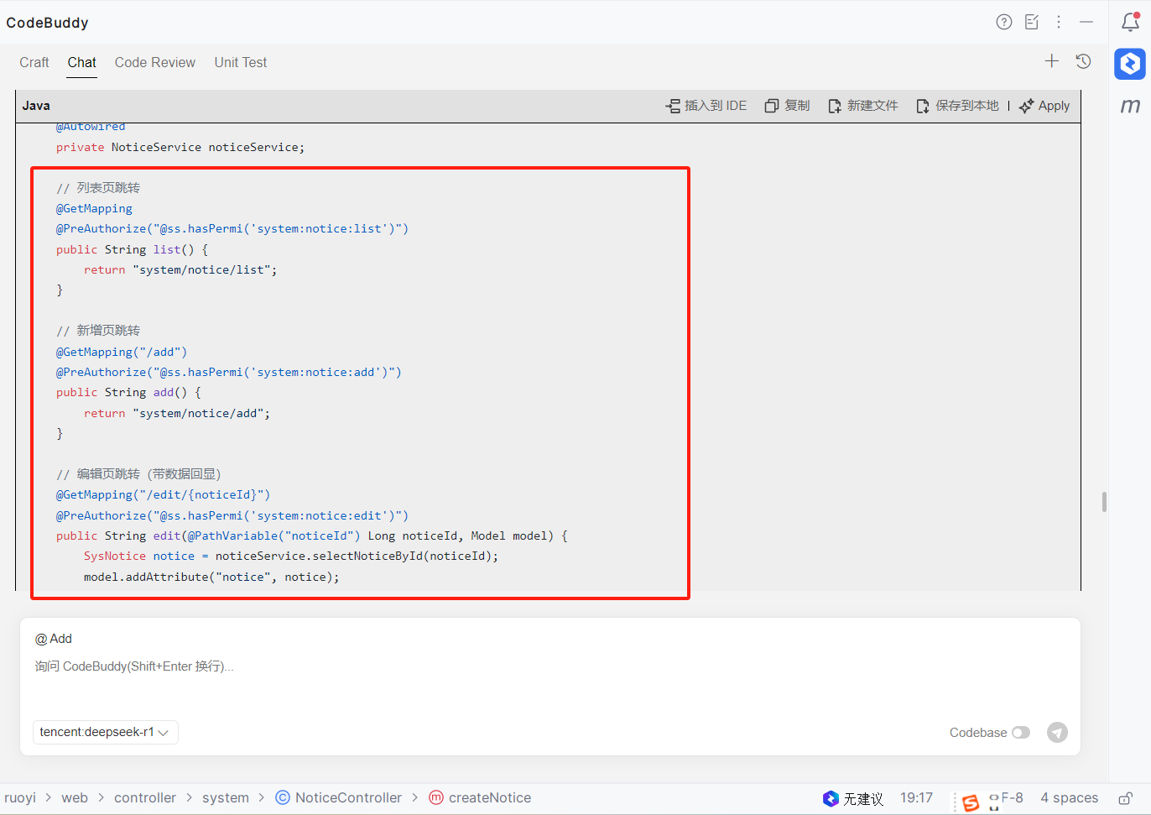
Task: Click the @GetMapping("/add") annotation
Action: pyautogui.click(x=122, y=353)
